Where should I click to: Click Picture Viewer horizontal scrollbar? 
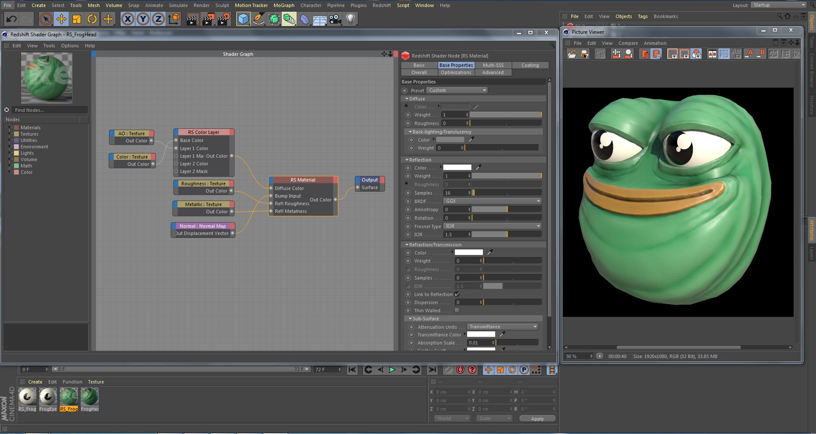coord(678,347)
